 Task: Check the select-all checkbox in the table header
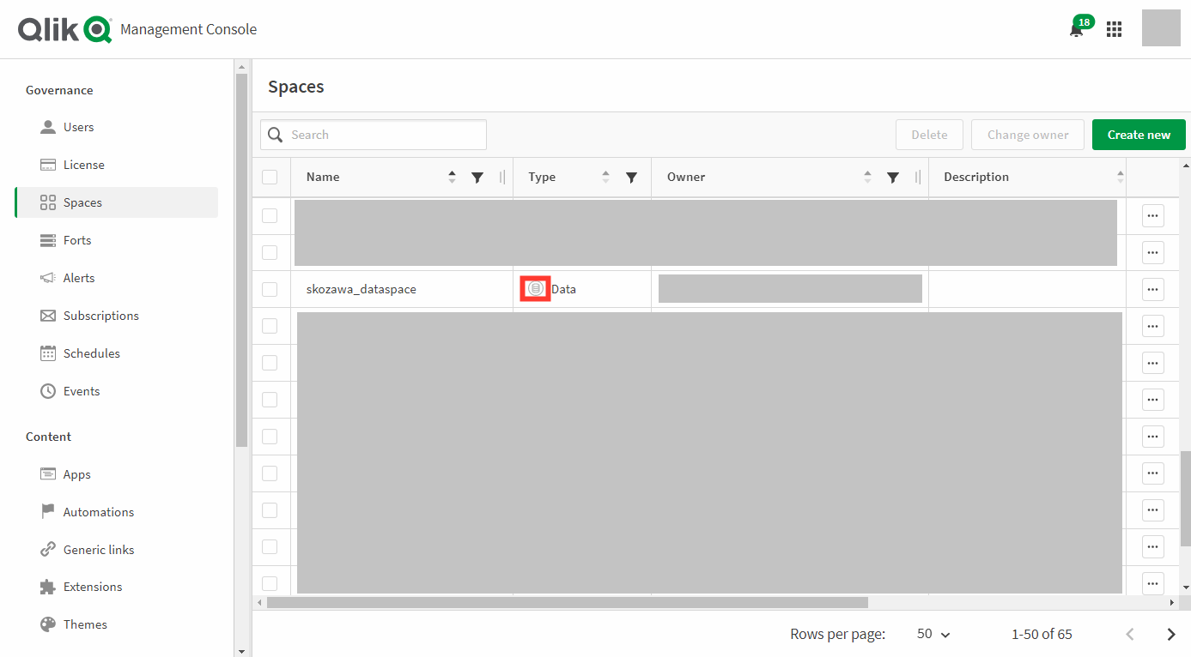[270, 177]
